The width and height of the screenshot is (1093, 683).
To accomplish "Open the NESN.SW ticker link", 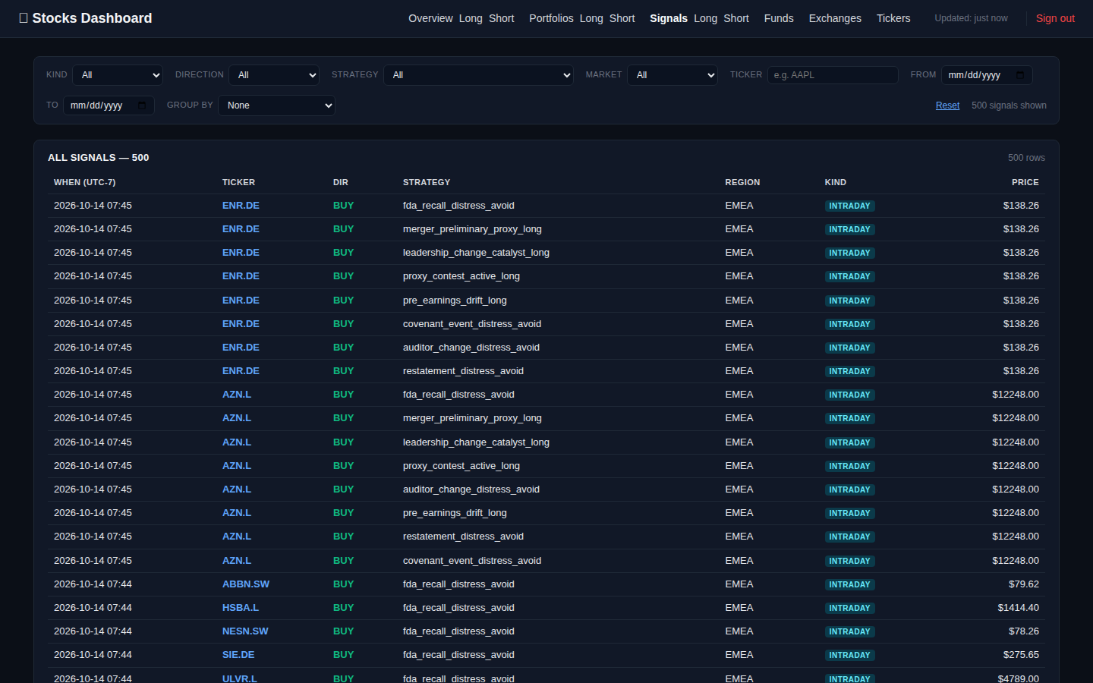I will pyautogui.click(x=245, y=631).
